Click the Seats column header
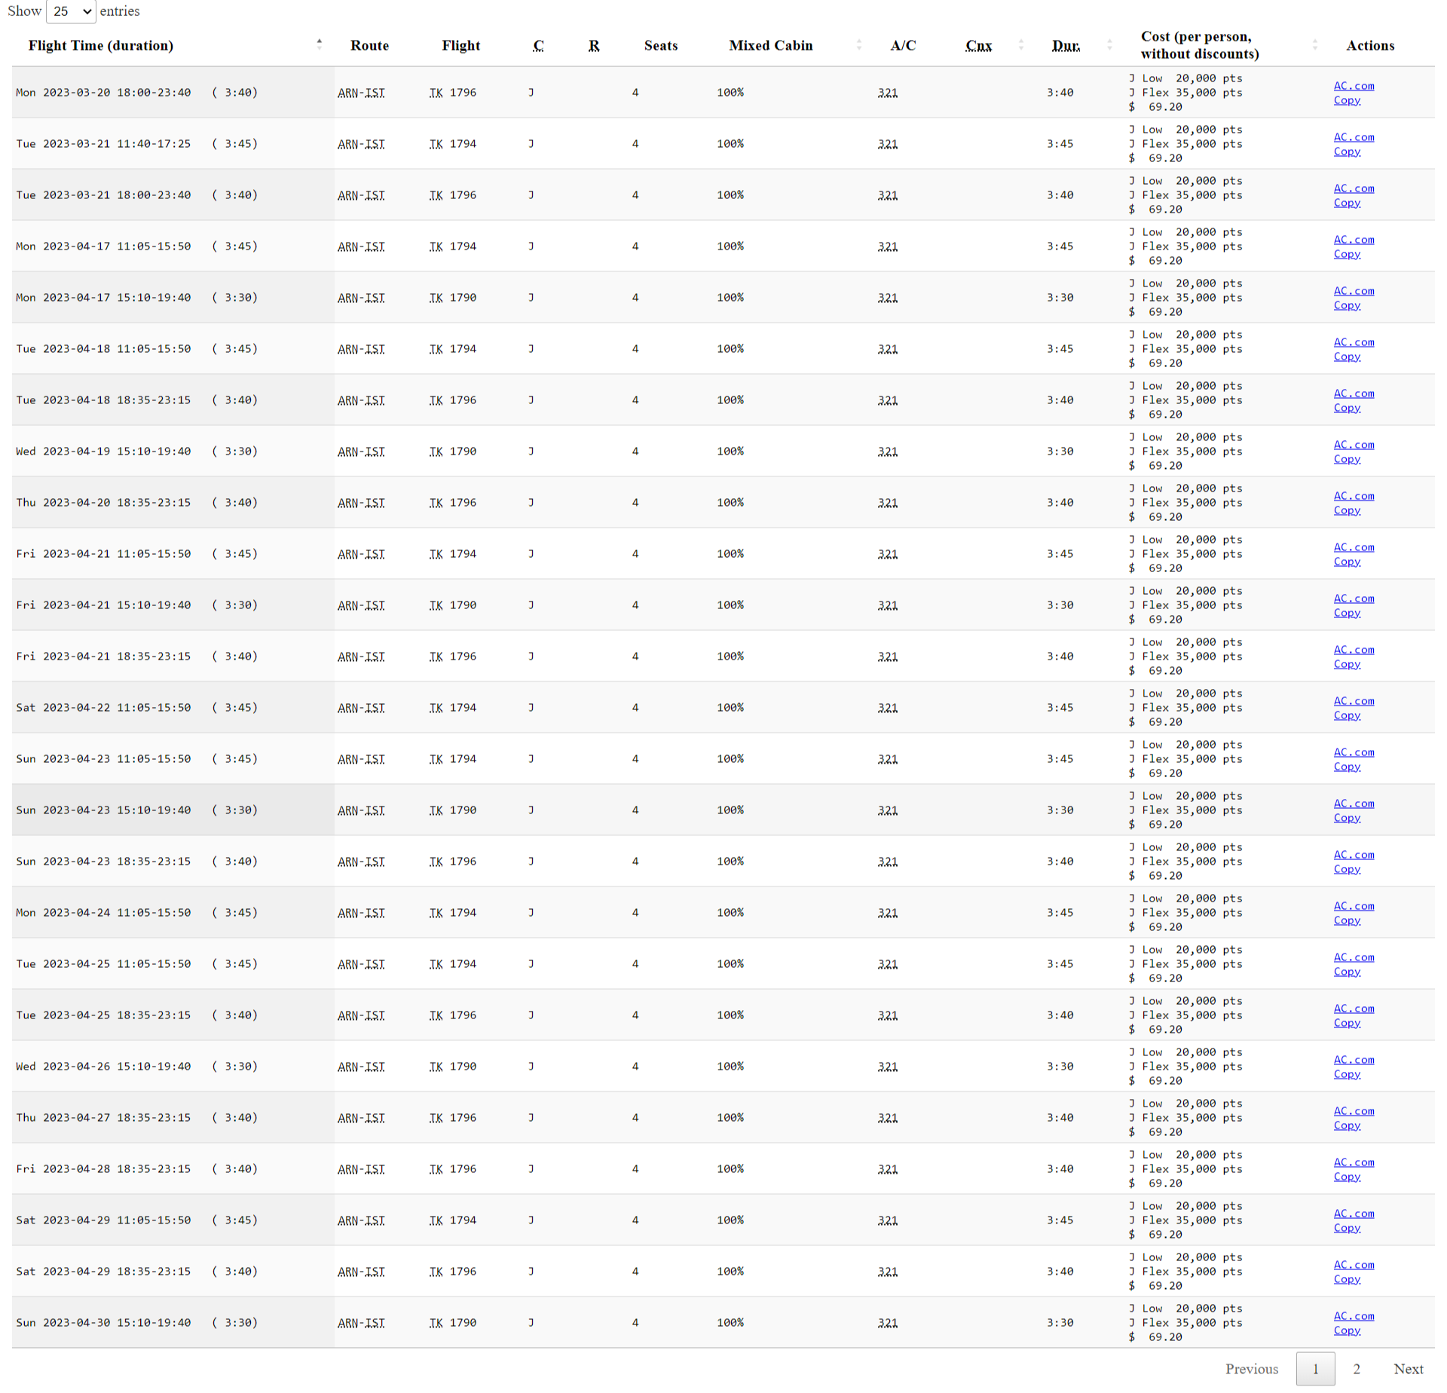This screenshot has width=1447, height=1393. 660,45
